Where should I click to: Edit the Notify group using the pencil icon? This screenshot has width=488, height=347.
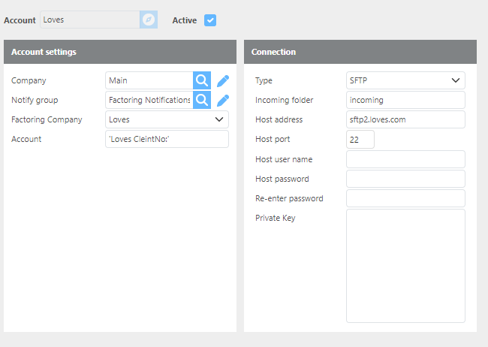(x=223, y=100)
